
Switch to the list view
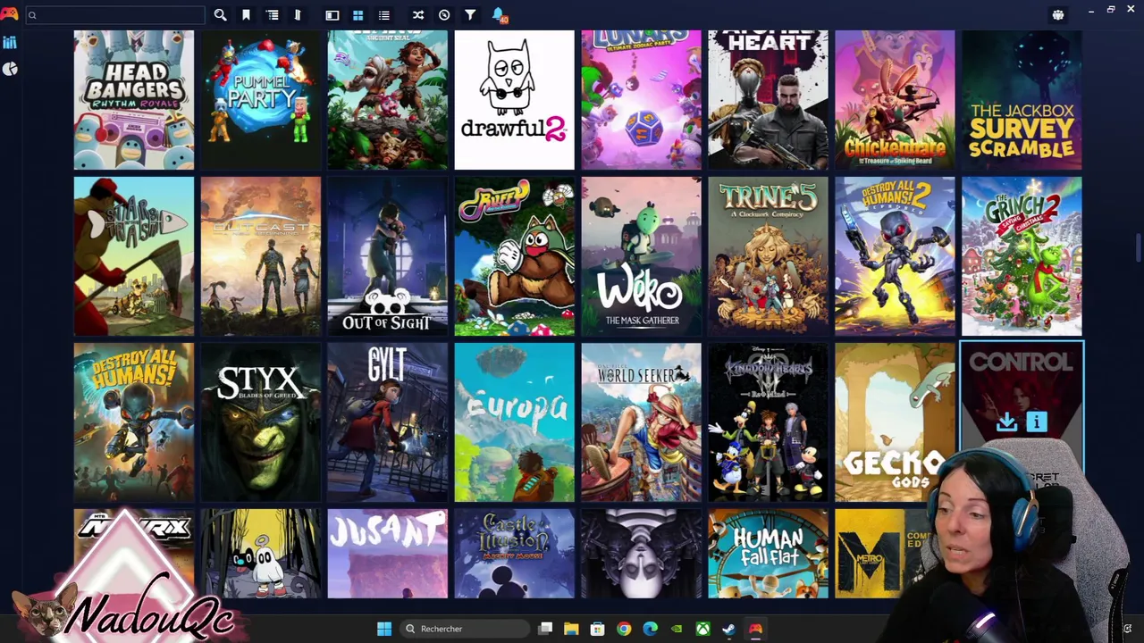click(383, 15)
